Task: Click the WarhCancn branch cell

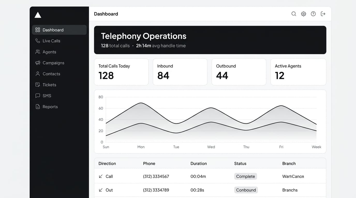Action: click(x=293, y=176)
